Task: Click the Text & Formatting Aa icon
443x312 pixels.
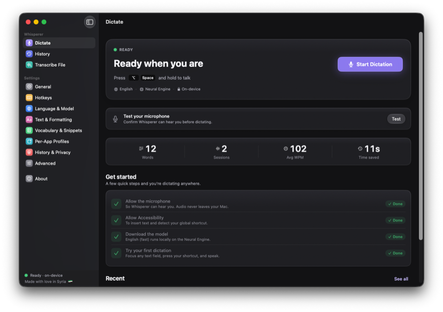Action: (29, 119)
